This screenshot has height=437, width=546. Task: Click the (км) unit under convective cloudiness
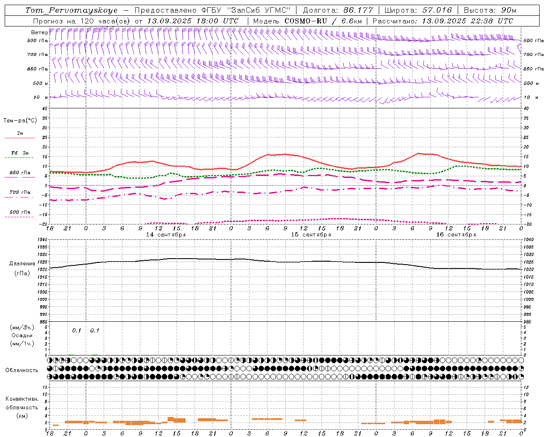coord(22,416)
